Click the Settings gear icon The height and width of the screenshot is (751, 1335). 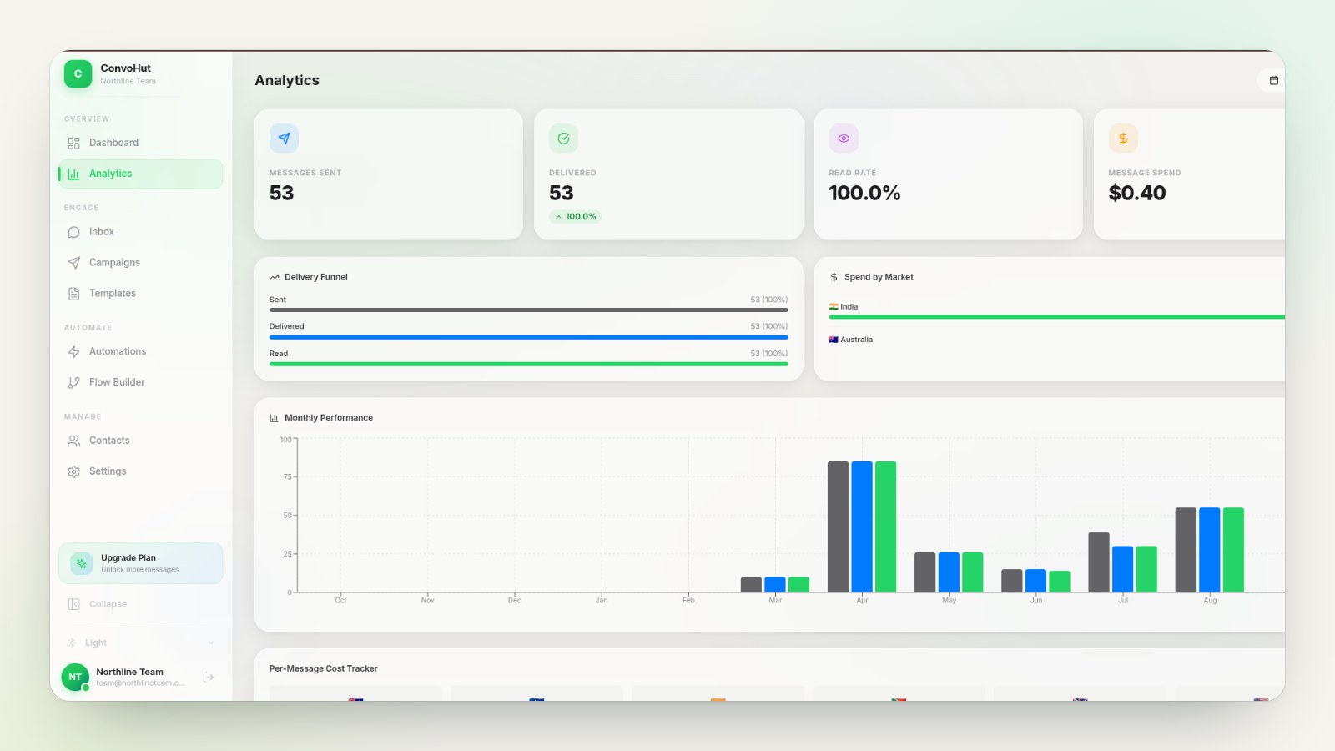pyautogui.click(x=73, y=471)
